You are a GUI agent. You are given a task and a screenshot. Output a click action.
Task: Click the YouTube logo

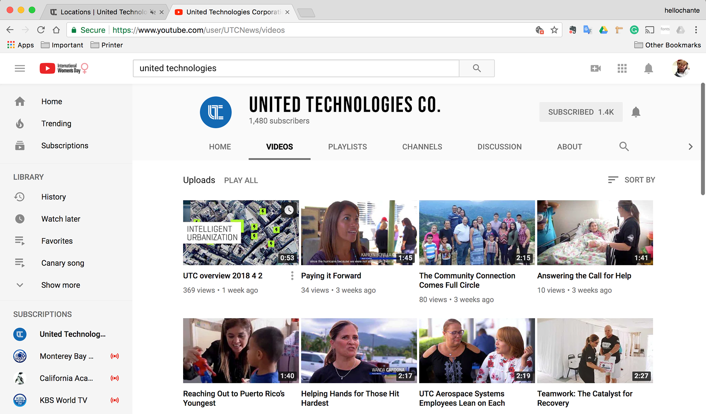pyautogui.click(x=64, y=68)
